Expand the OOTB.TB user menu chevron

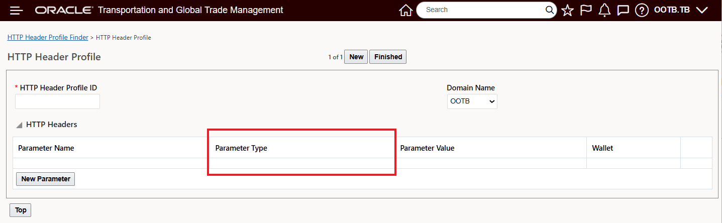coord(702,10)
